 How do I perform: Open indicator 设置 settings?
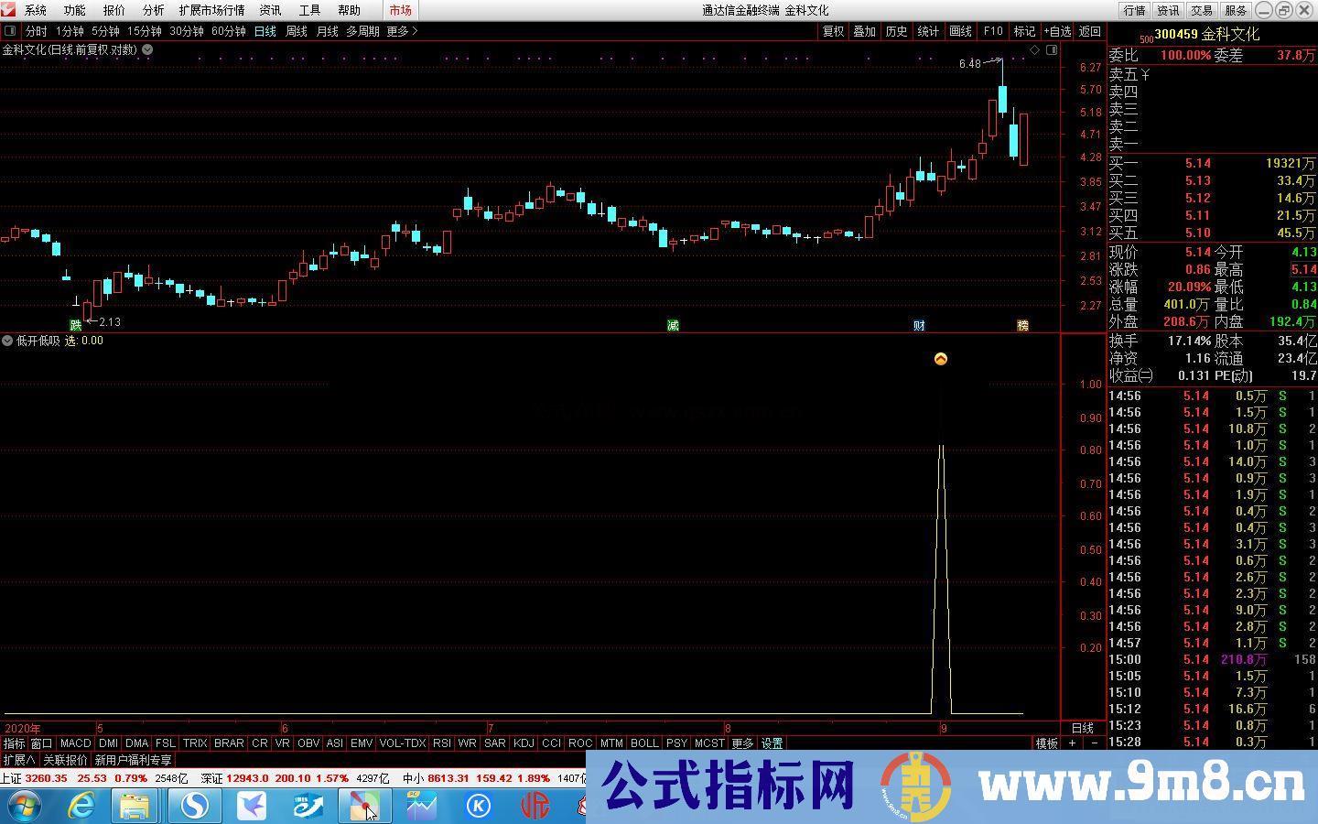tap(772, 743)
